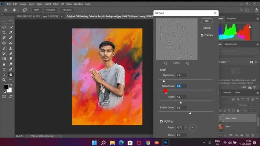Change screen mode icon
The width and height of the screenshot is (260, 146).
coord(11,97)
